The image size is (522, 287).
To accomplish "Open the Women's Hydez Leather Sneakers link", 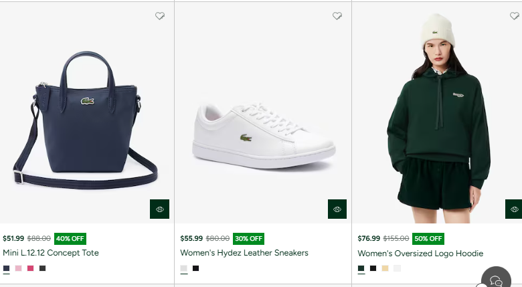I will click(x=244, y=254).
